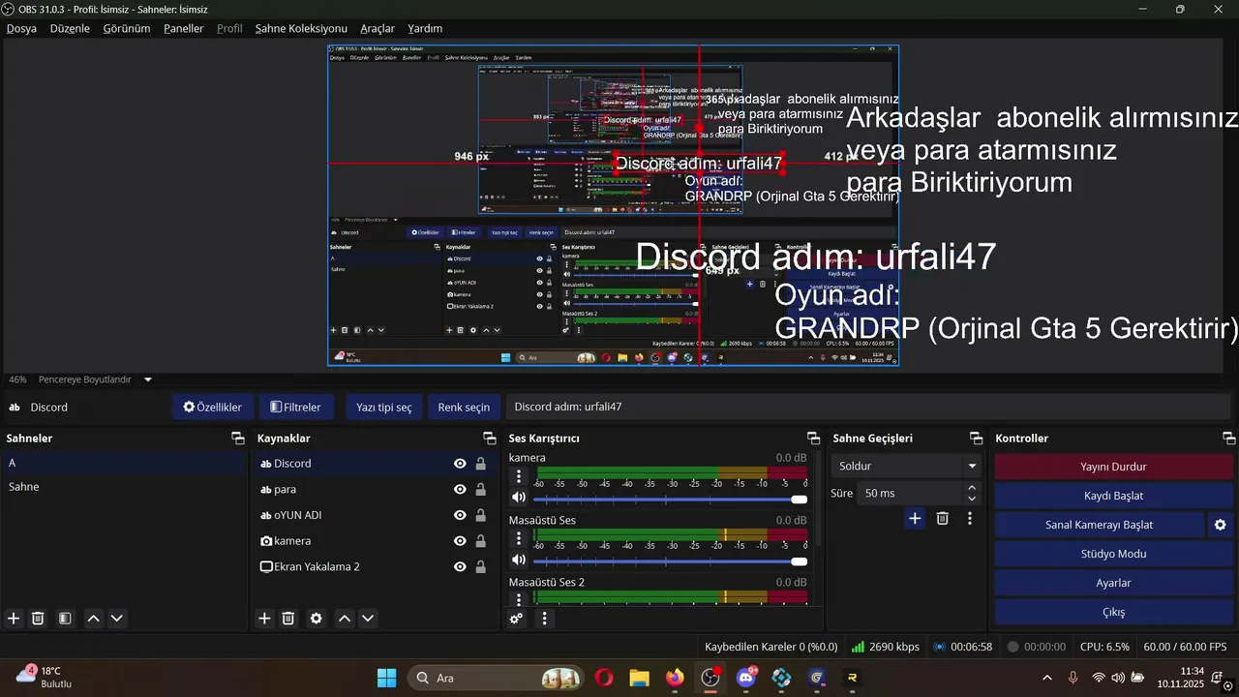Image resolution: width=1239 pixels, height=697 pixels.
Task: Delete selected source with trash icon
Action: [288, 618]
